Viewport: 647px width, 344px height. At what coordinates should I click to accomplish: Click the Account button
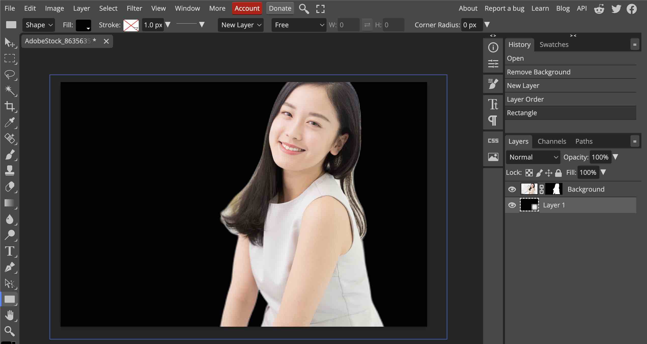point(247,8)
